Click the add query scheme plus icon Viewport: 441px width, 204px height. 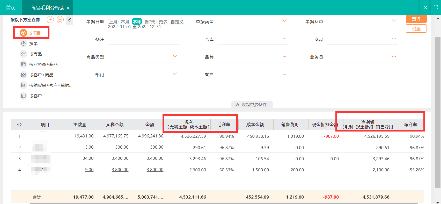click(x=50, y=20)
